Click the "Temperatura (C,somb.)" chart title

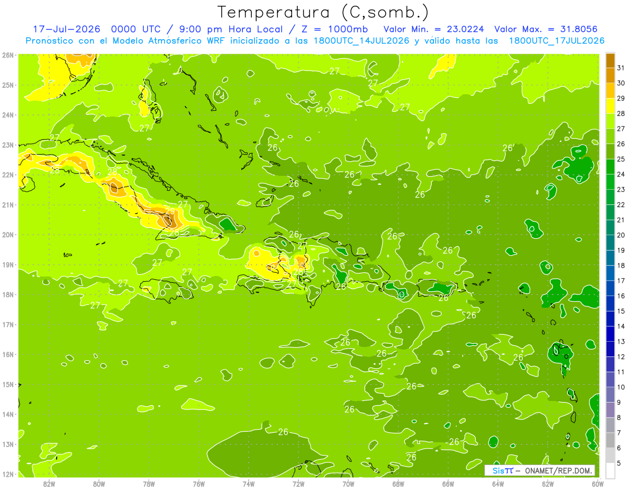[323, 12]
